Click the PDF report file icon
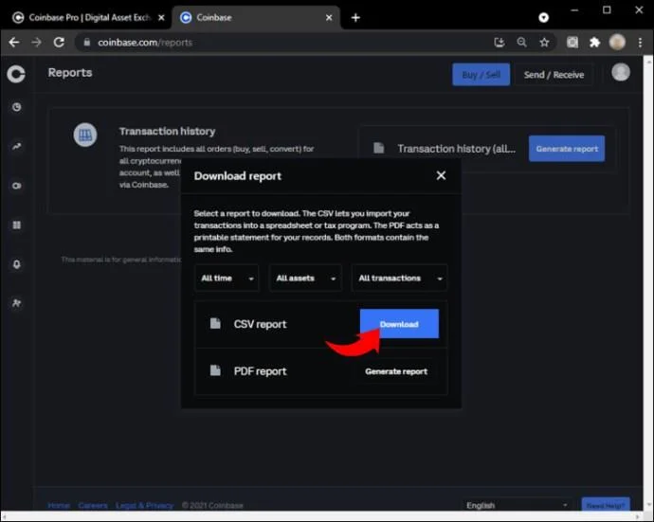Screen dimensions: 654x522 coord(215,370)
